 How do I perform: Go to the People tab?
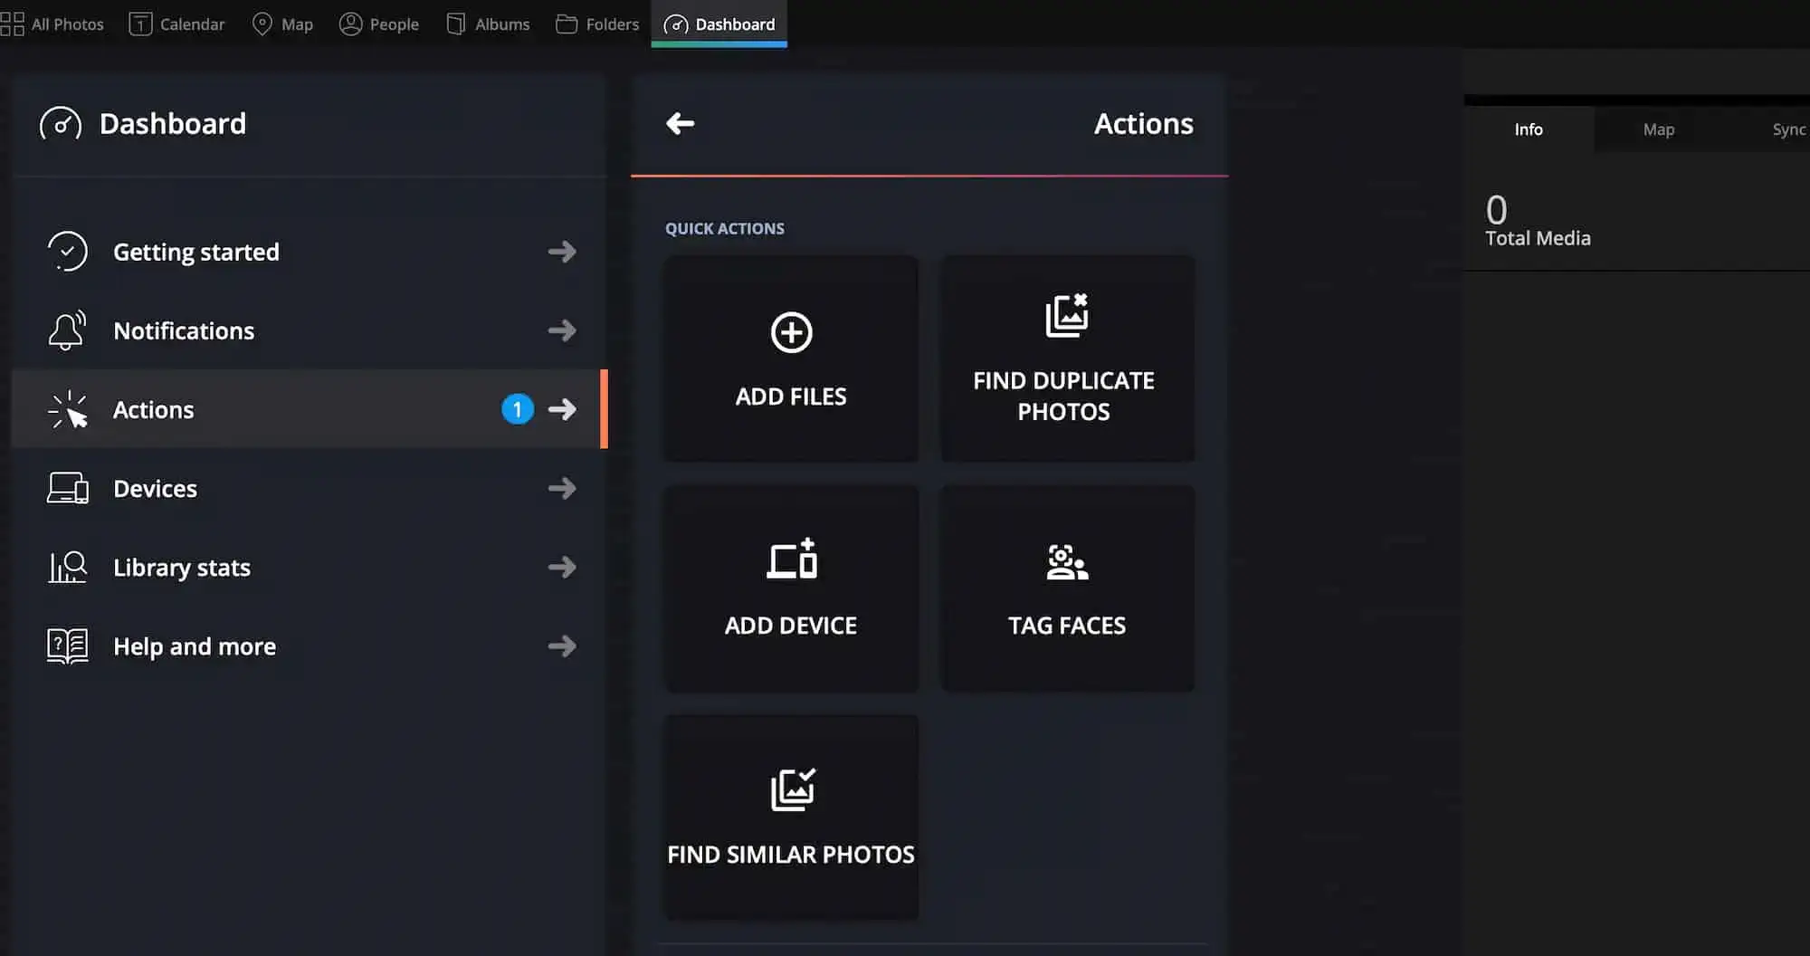379,24
